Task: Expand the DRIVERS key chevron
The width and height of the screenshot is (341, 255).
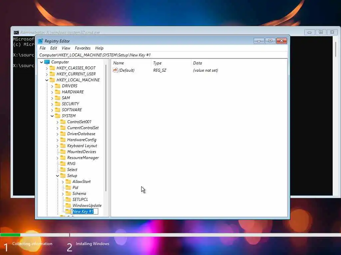Action: click(x=52, y=86)
